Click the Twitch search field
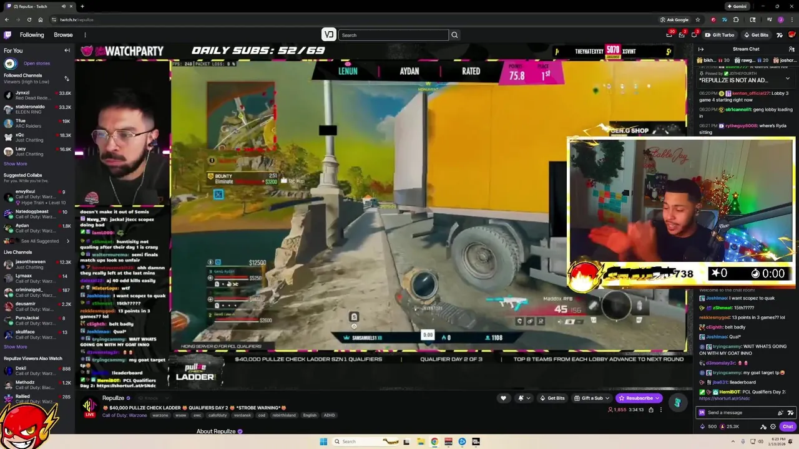This screenshot has height=449, width=799. 393,35
